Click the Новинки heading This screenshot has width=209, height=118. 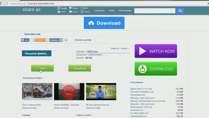click(26, 115)
